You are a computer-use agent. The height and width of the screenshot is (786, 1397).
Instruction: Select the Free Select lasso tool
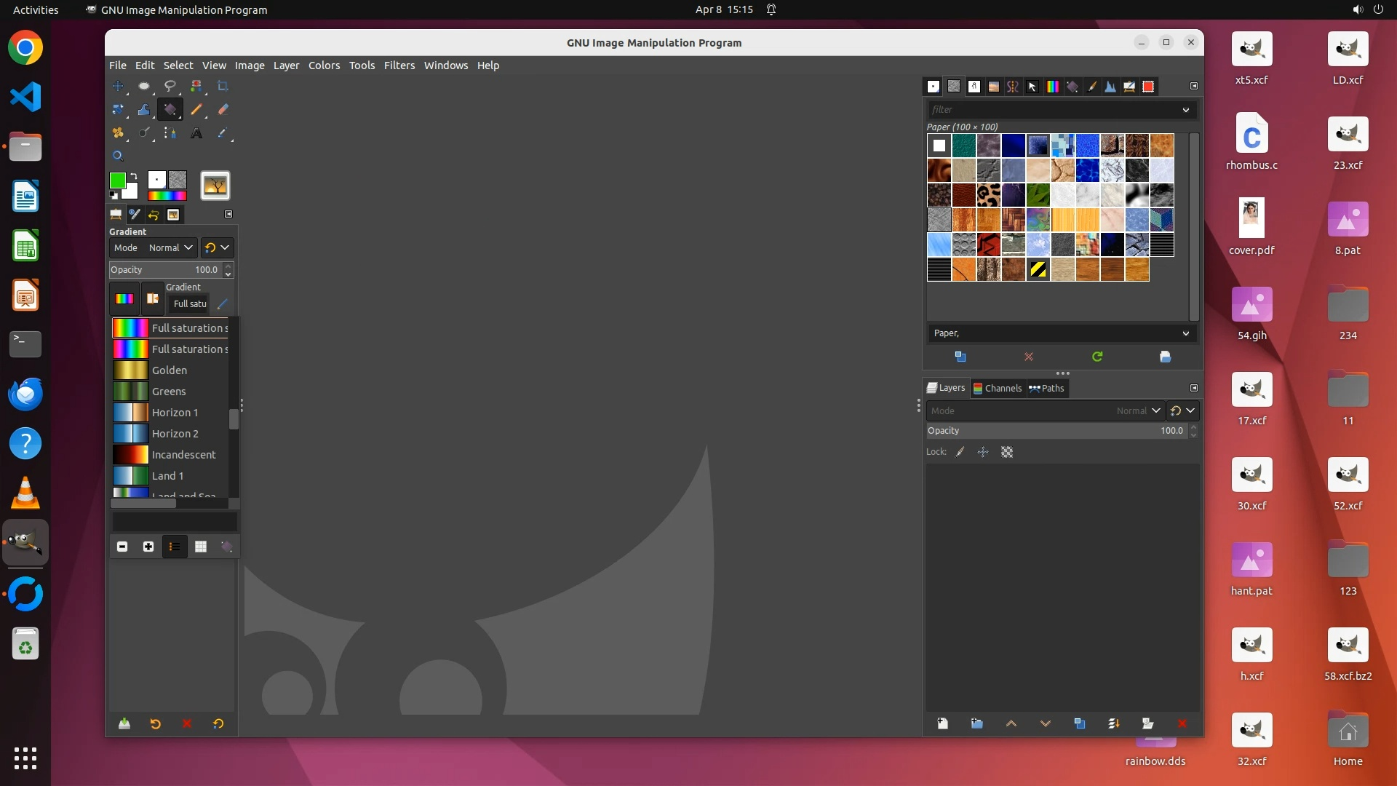[x=170, y=86]
